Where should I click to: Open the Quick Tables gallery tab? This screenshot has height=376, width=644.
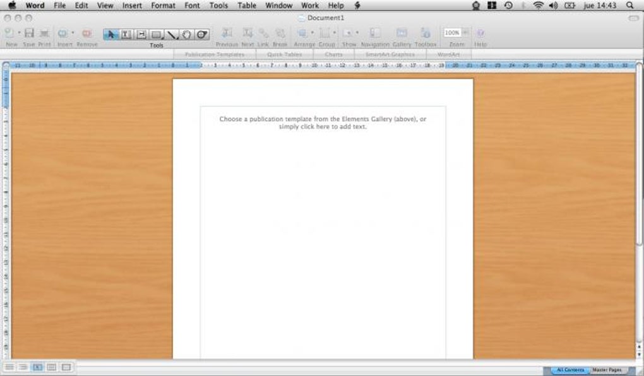tap(284, 54)
